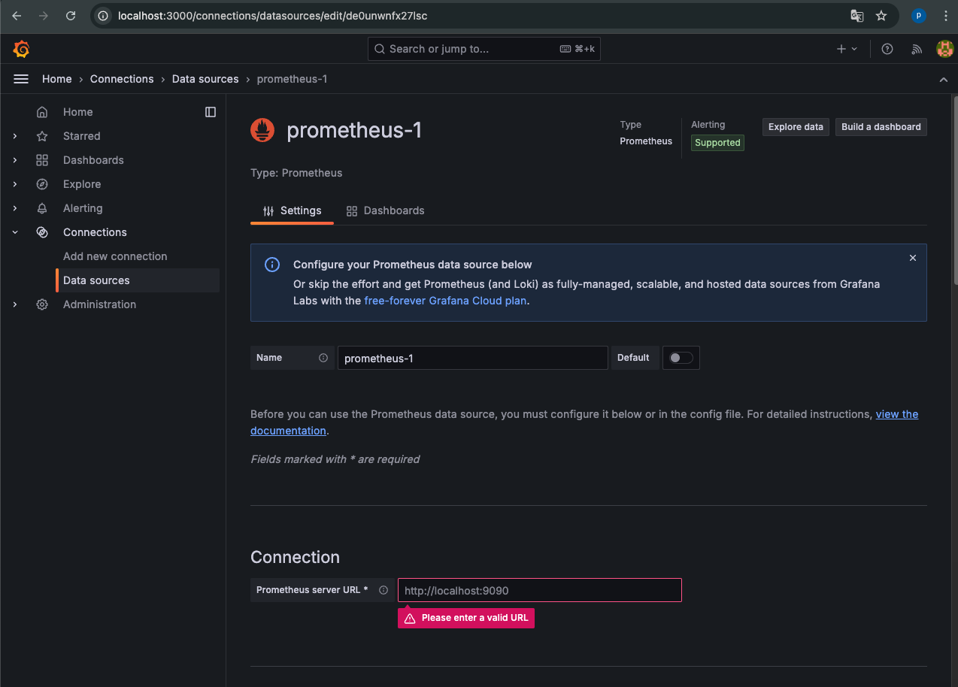Click the Starred star icon in sidebar
Image resolution: width=958 pixels, height=687 pixels.
42,136
